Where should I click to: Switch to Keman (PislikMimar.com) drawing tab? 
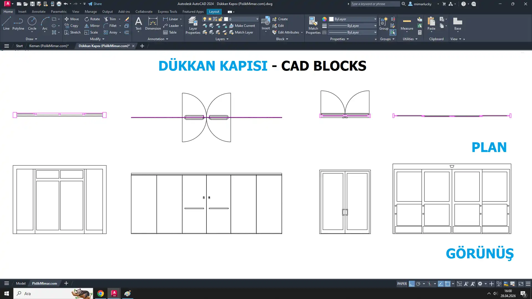pyautogui.click(x=49, y=46)
